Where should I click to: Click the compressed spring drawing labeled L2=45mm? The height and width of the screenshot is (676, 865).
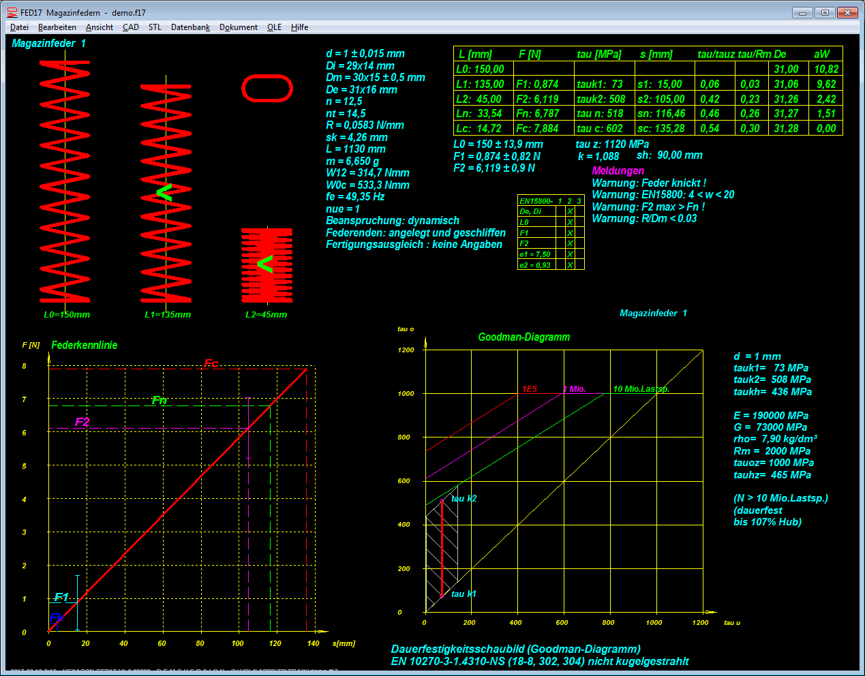[267, 265]
